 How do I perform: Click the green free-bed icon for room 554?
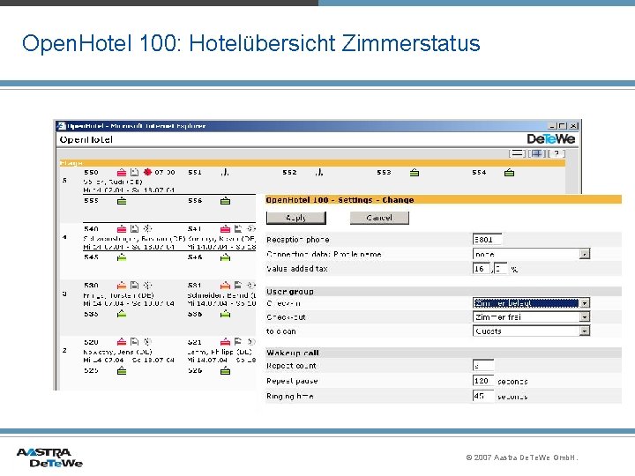pyautogui.click(x=509, y=173)
